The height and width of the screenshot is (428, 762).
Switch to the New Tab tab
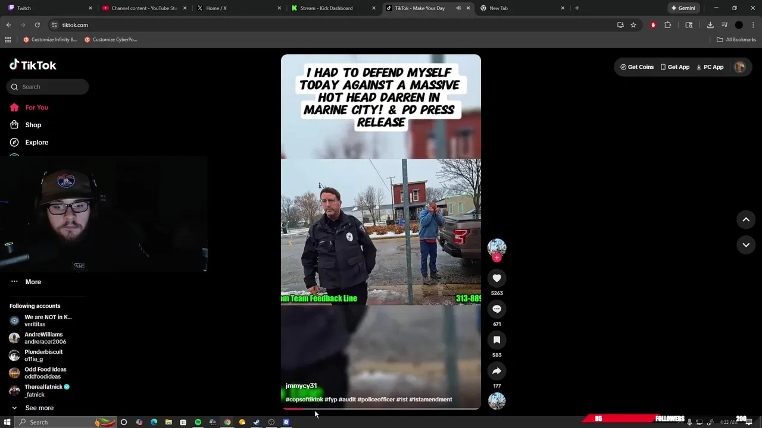[523, 8]
